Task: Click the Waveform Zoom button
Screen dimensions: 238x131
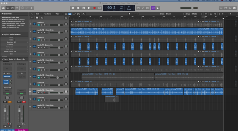Action: [x=206, y=14]
